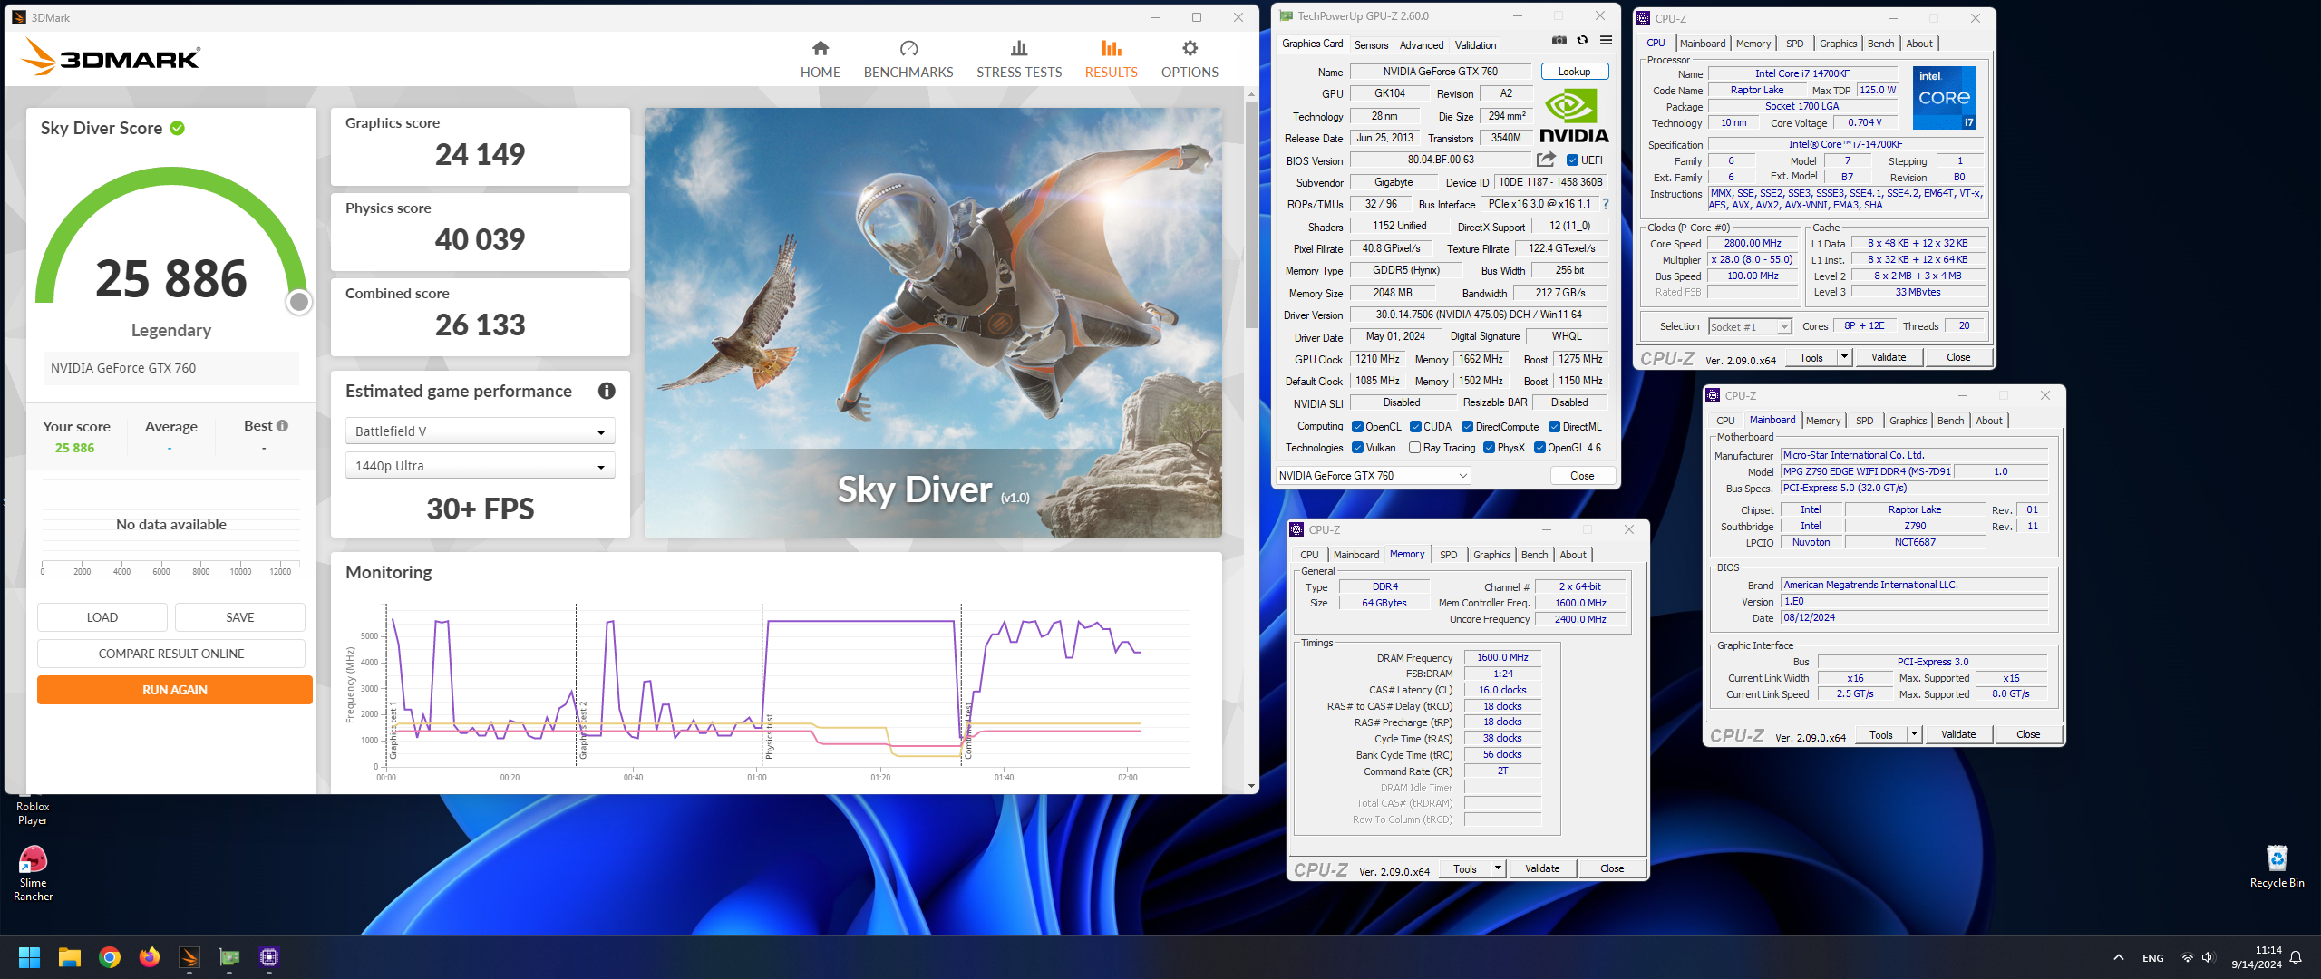The height and width of the screenshot is (979, 2321).
Task: Open the Graphics tab in CPU-Z Mainboard window
Action: [1908, 421]
